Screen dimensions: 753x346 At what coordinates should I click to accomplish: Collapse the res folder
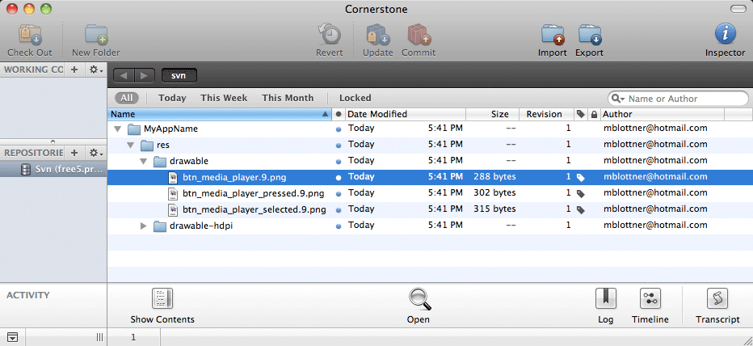pos(130,145)
